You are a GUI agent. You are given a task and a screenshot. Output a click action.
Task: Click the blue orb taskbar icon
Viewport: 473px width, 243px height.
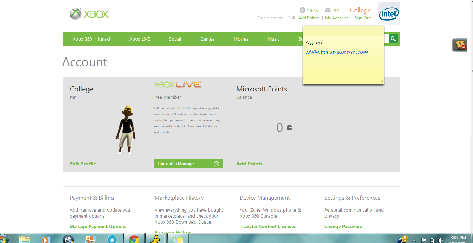pyautogui.click(x=112, y=240)
